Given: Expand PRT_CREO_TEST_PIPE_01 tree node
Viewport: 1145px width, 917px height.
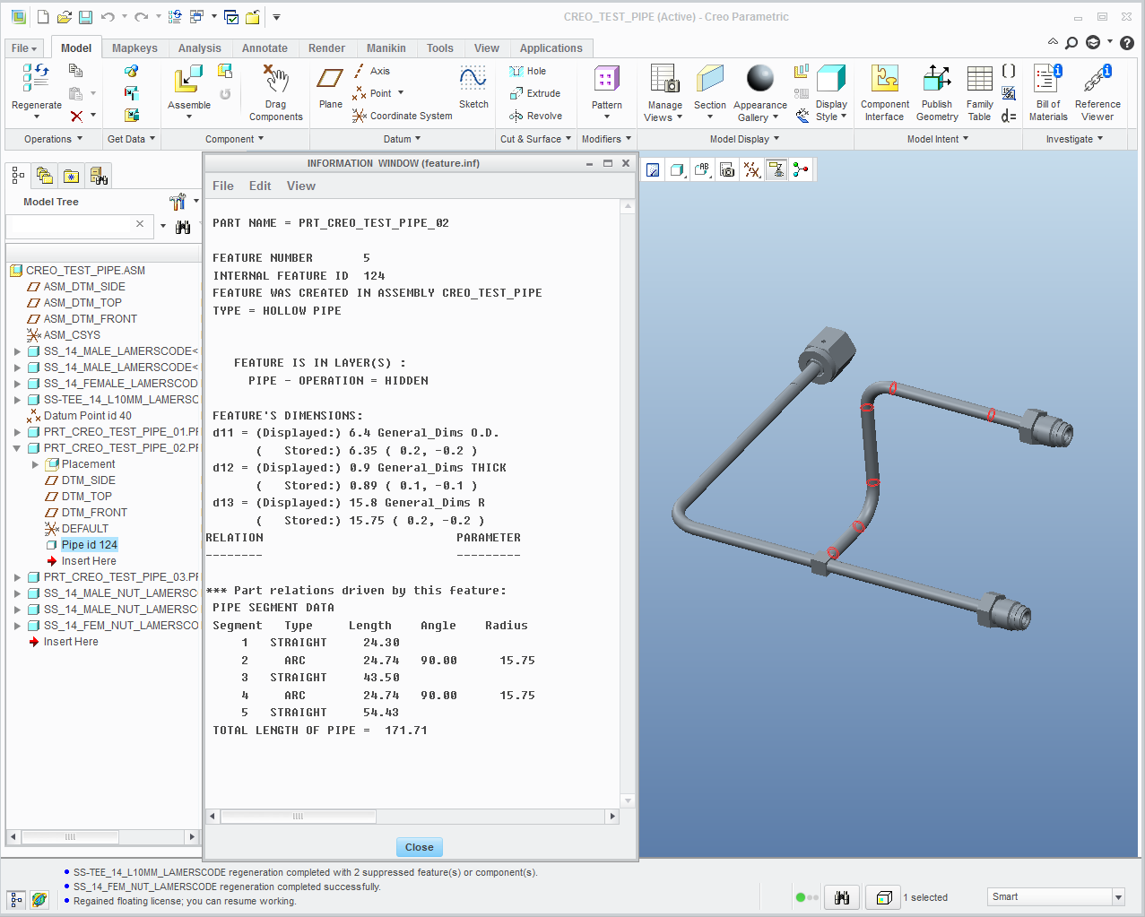Looking at the screenshot, I should tap(17, 432).
